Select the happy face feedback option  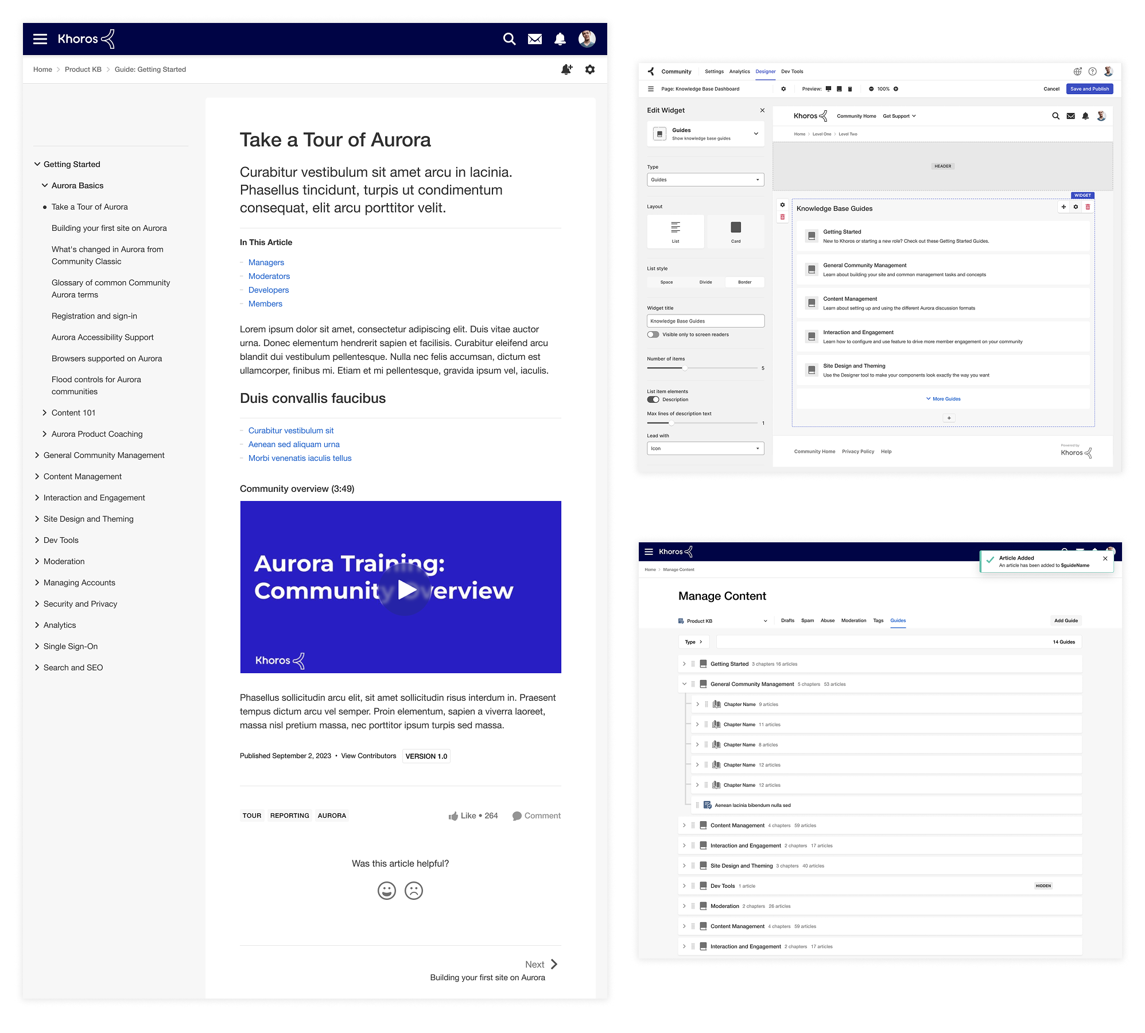387,891
